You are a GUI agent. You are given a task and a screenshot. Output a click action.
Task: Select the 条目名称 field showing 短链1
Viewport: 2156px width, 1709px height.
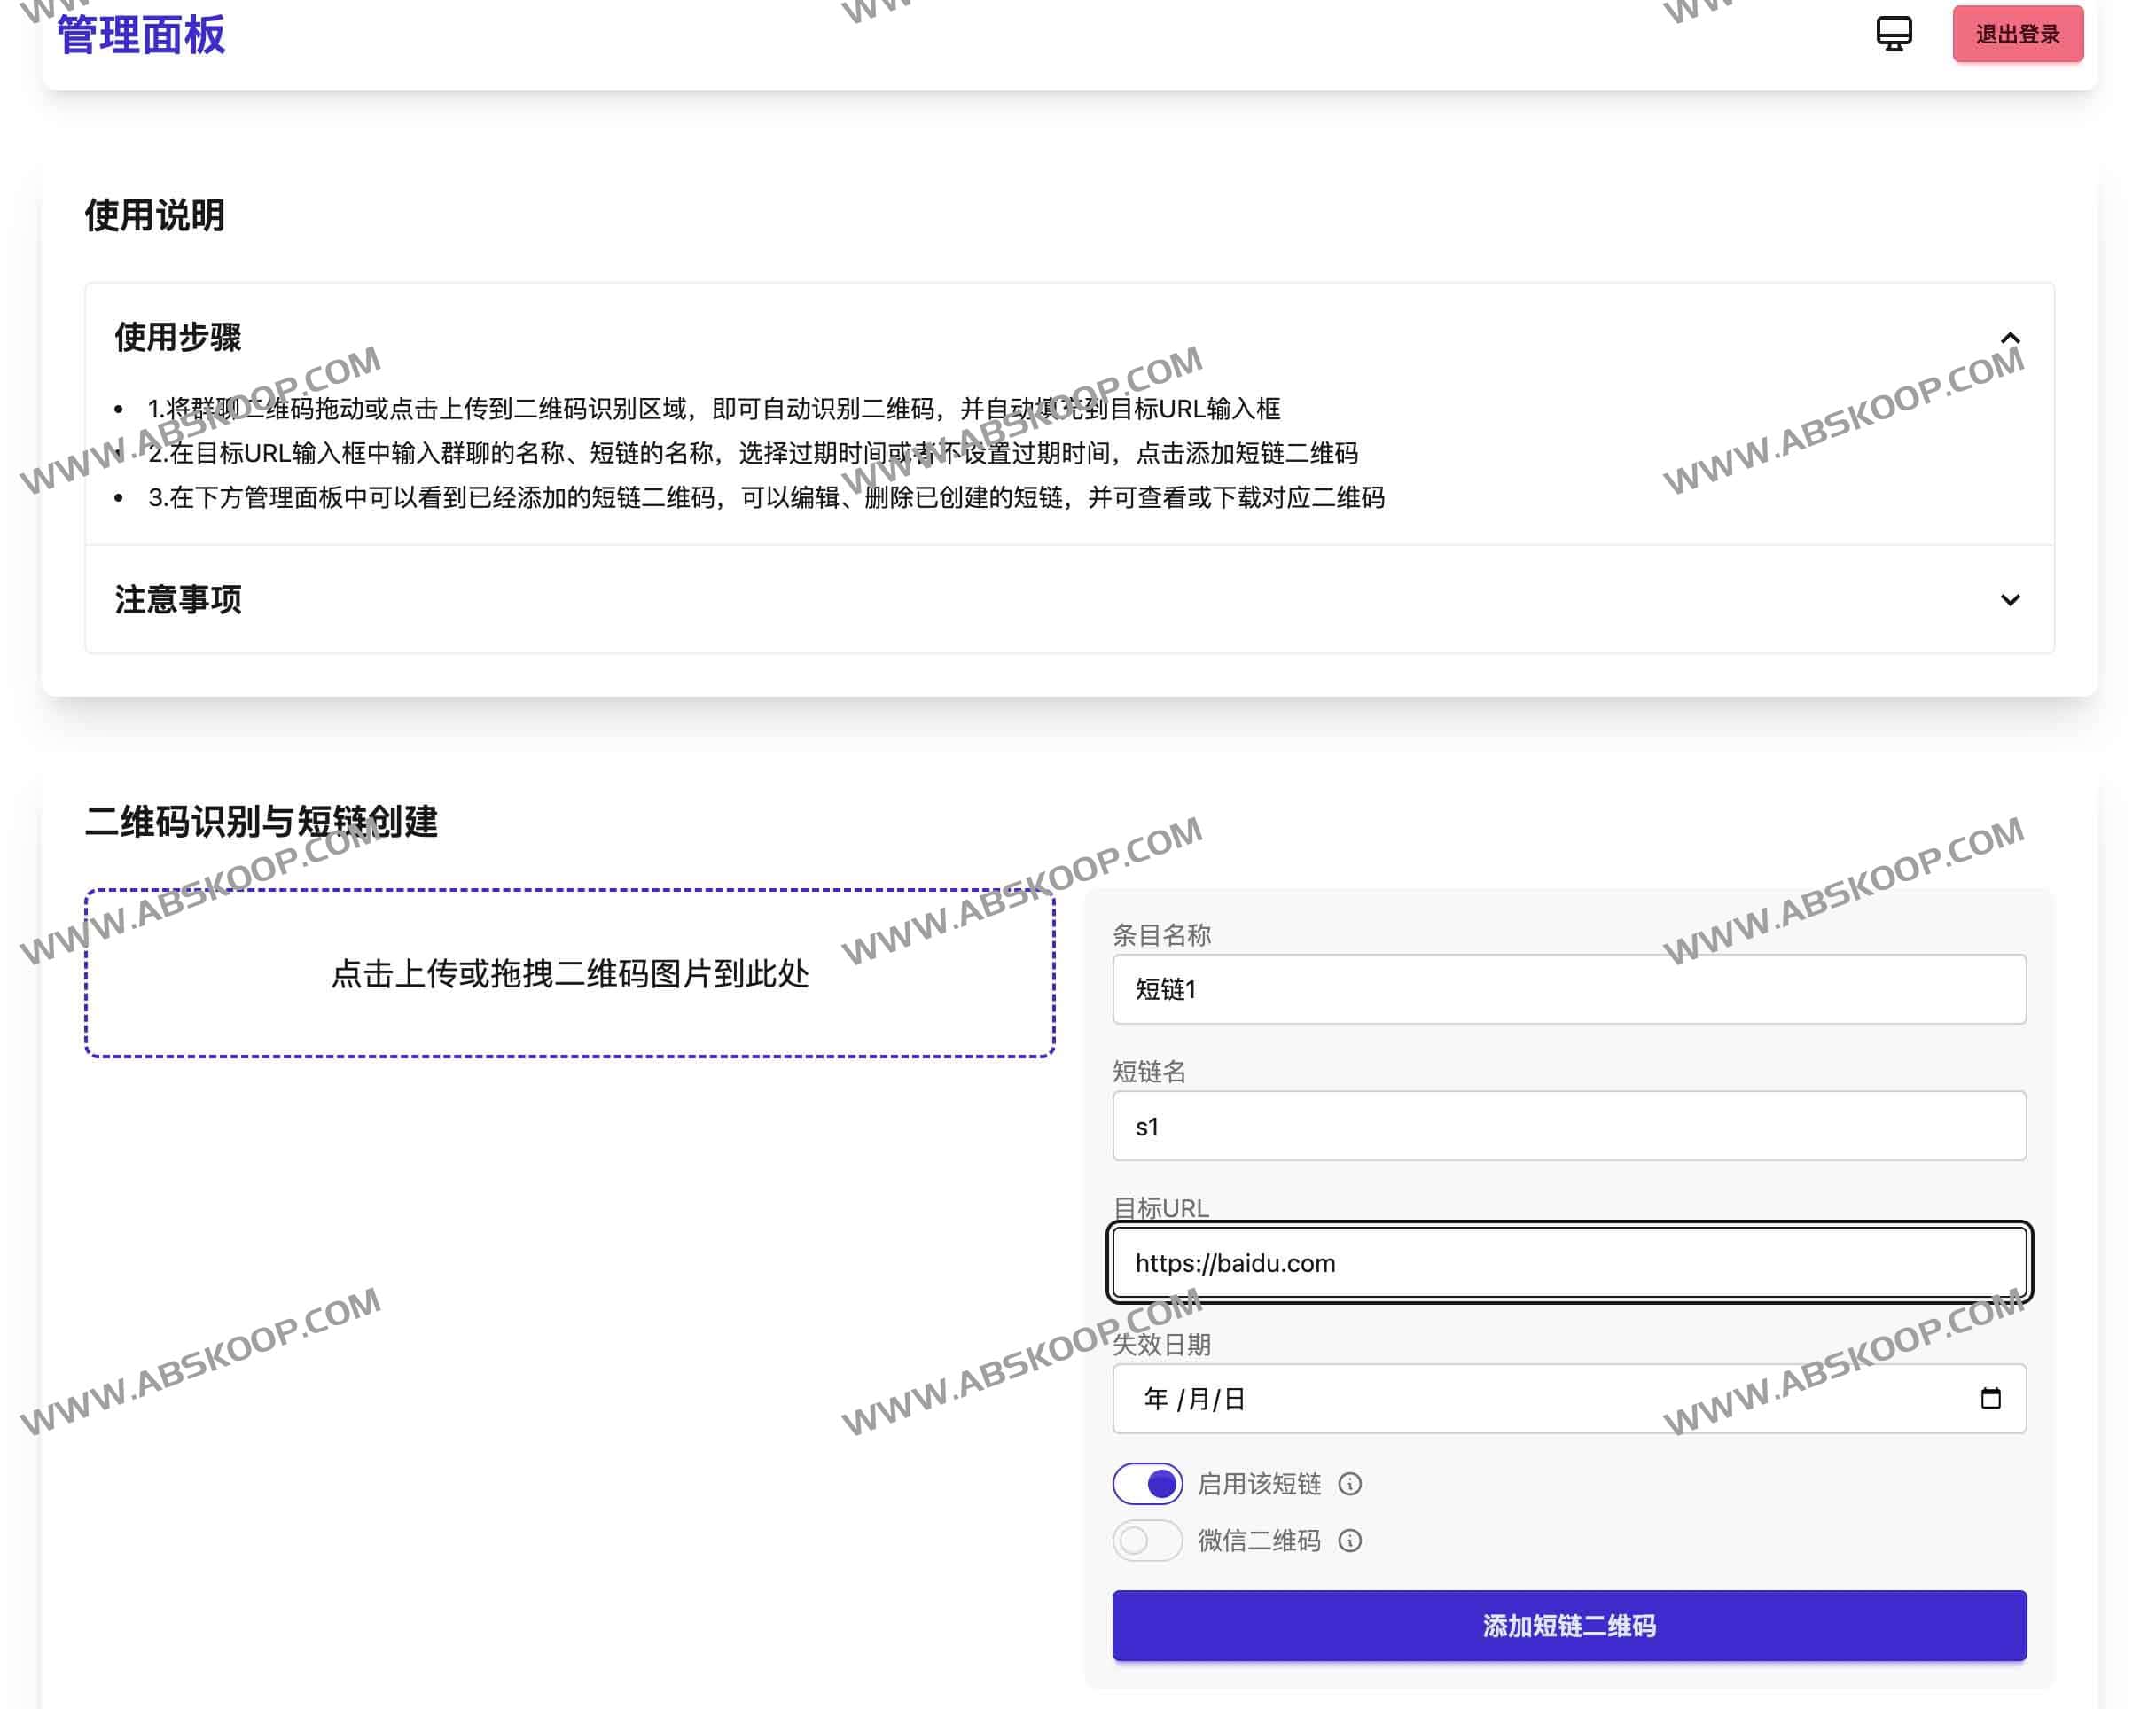pyautogui.click(x=1570, y=989)
